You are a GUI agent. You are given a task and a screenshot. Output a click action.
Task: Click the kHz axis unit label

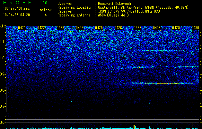coord(3,26)
